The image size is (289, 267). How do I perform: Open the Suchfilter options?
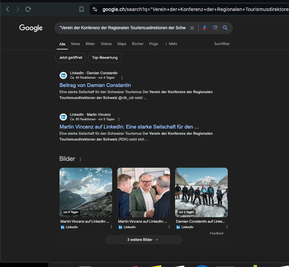222,44
